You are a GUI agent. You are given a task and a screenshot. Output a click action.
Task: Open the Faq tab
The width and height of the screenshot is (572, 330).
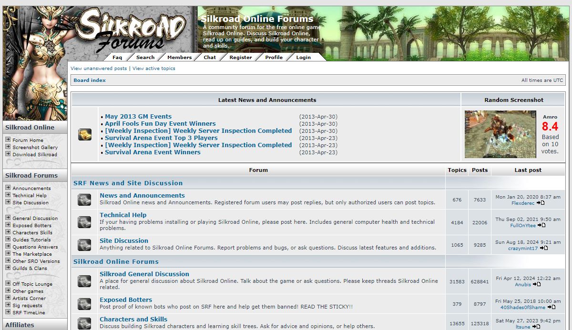pyautogui.click(x=117, y=57)
